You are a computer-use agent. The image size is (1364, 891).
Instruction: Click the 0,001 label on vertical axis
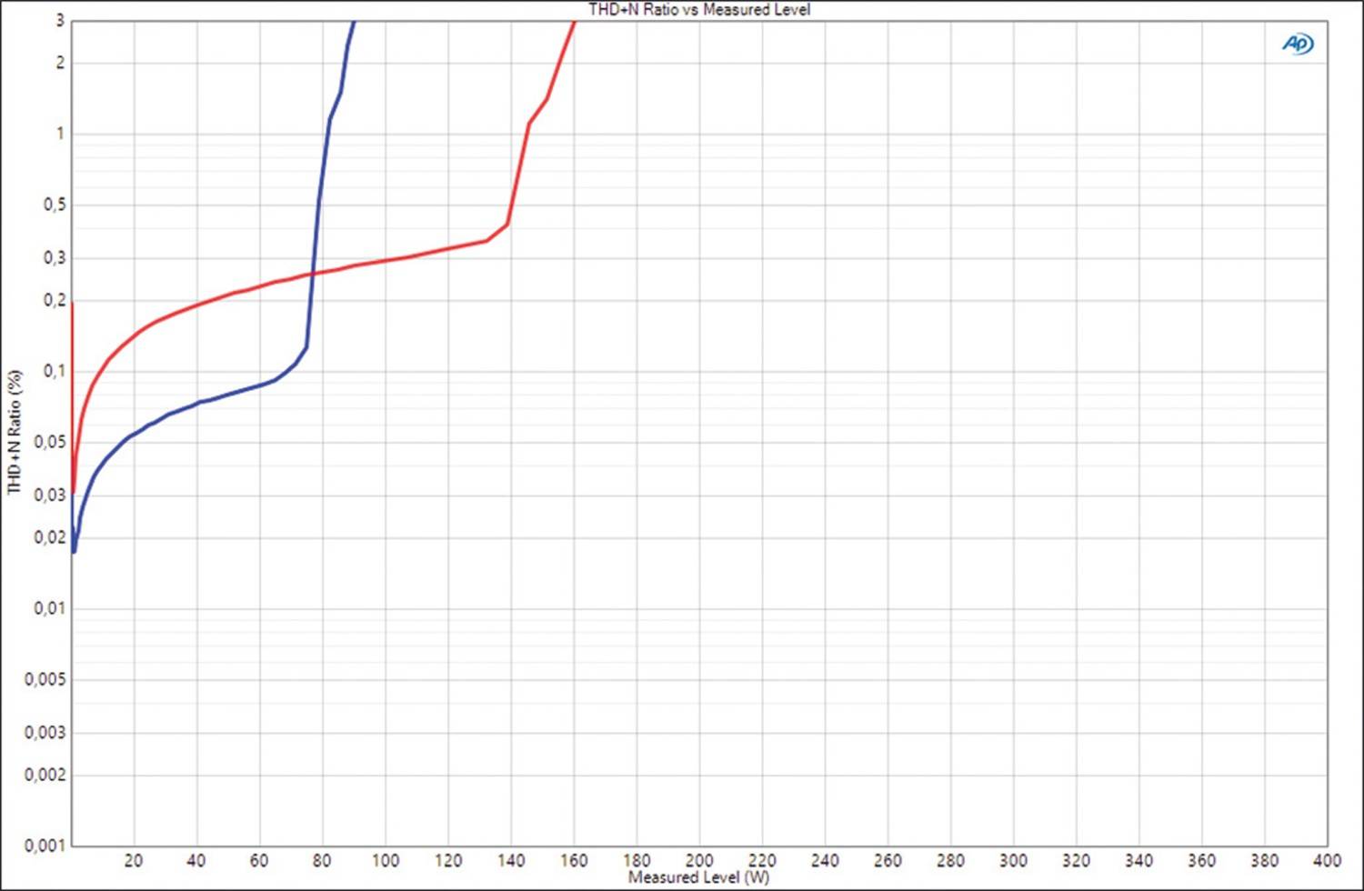45,846
